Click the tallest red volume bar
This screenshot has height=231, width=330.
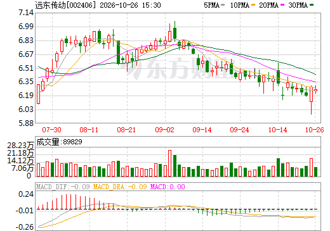pyautogui.click(x=169, y=163)
